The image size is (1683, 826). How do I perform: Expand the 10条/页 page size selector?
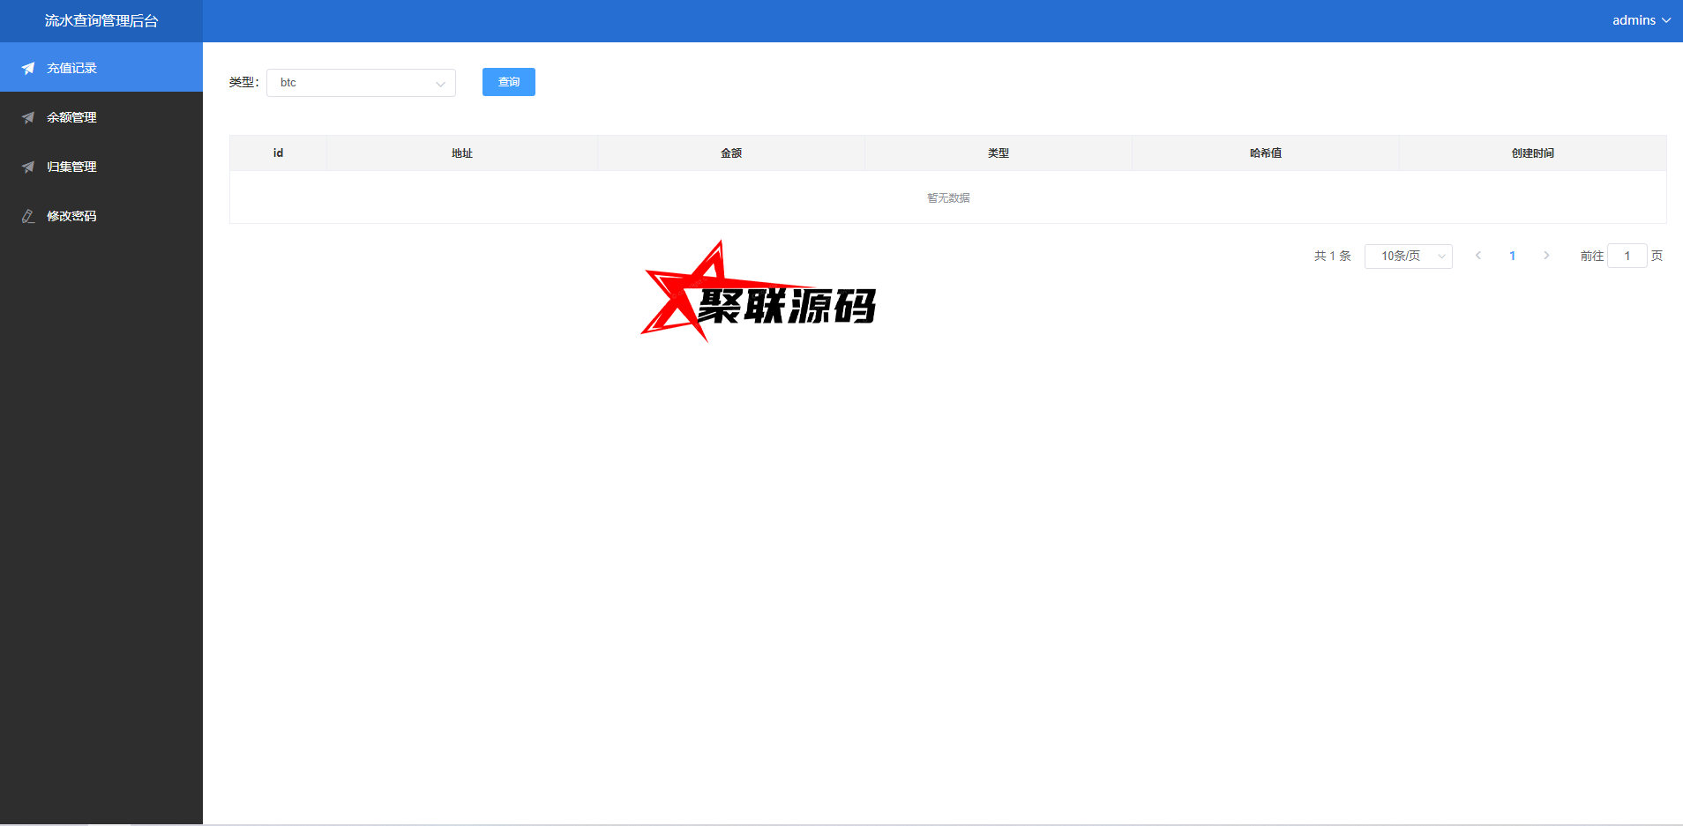[x=1408, y=256]
